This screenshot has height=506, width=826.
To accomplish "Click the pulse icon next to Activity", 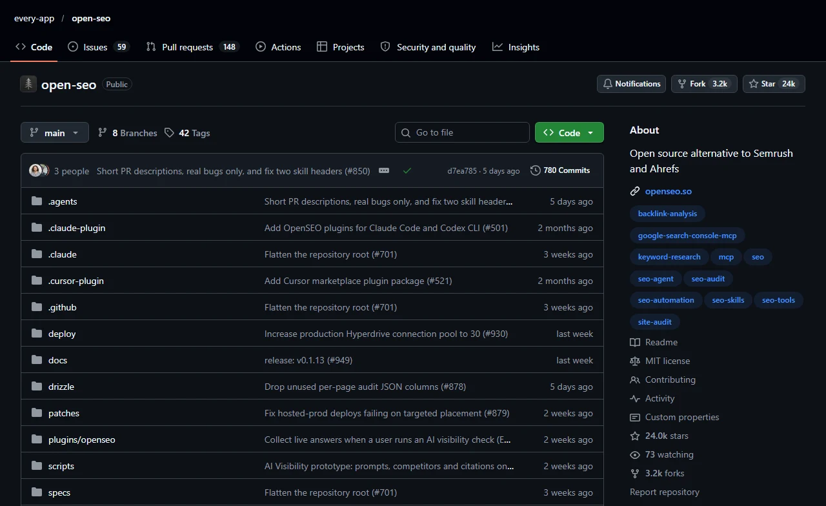I will tap(635, 398).
